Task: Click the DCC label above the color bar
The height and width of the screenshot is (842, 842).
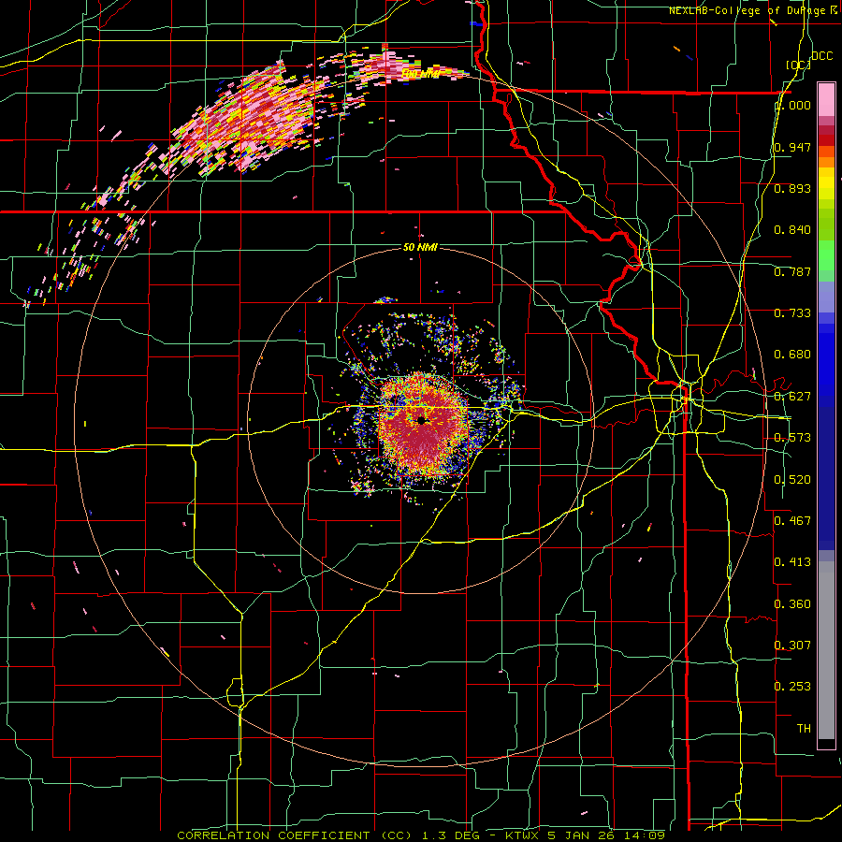Action: point(822,56)
